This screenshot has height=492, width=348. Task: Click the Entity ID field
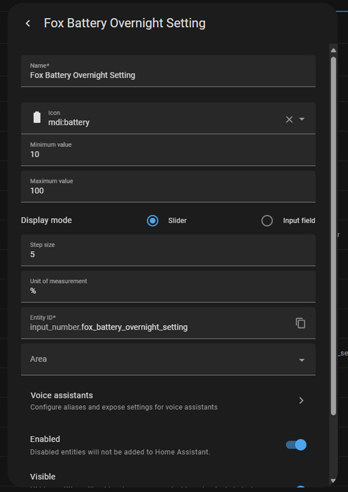[156, 327]
